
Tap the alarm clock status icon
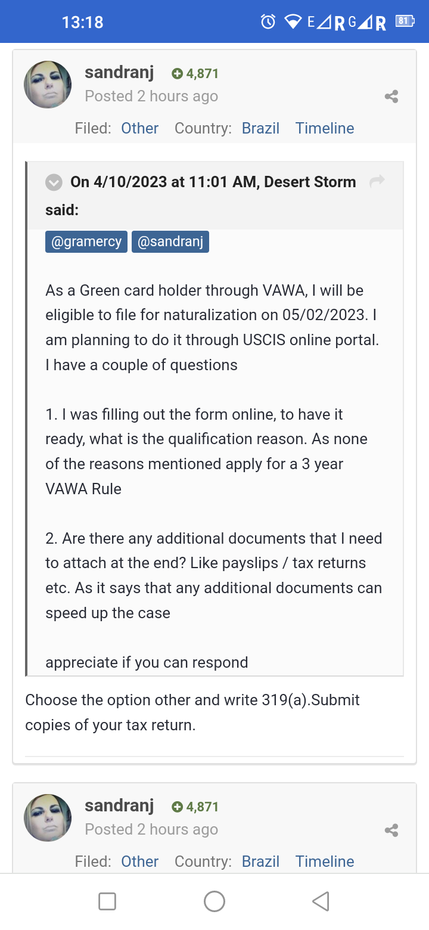coord(268,22)
